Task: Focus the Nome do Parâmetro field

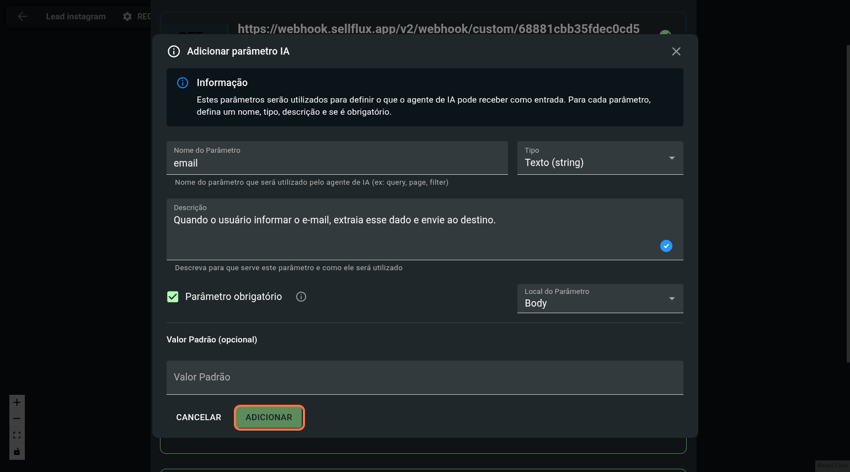Action: (336, 163)
